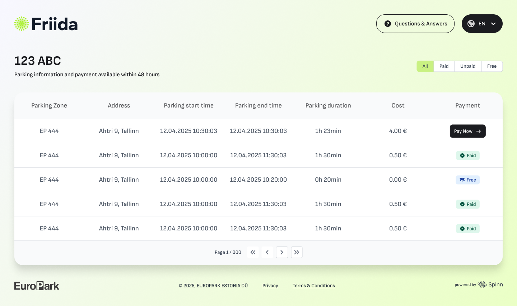517x306 pixels.
Task: Click the 0.00 € cost cell
Action: [398, 180]
